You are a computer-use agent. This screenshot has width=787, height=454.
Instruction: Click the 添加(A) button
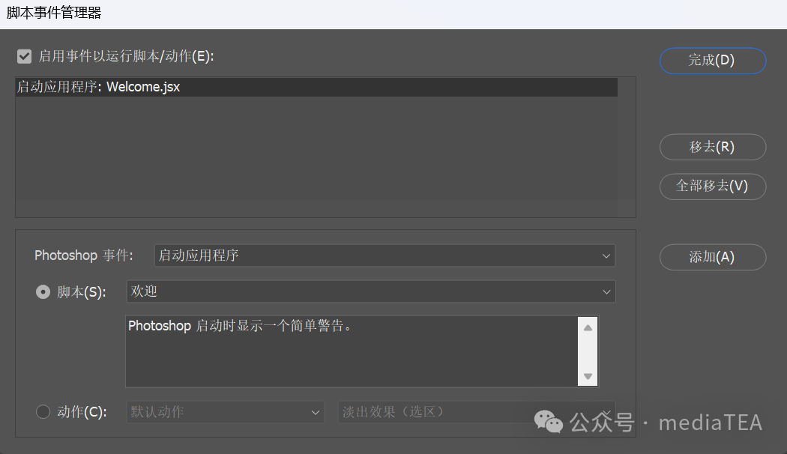click(713, 257)
